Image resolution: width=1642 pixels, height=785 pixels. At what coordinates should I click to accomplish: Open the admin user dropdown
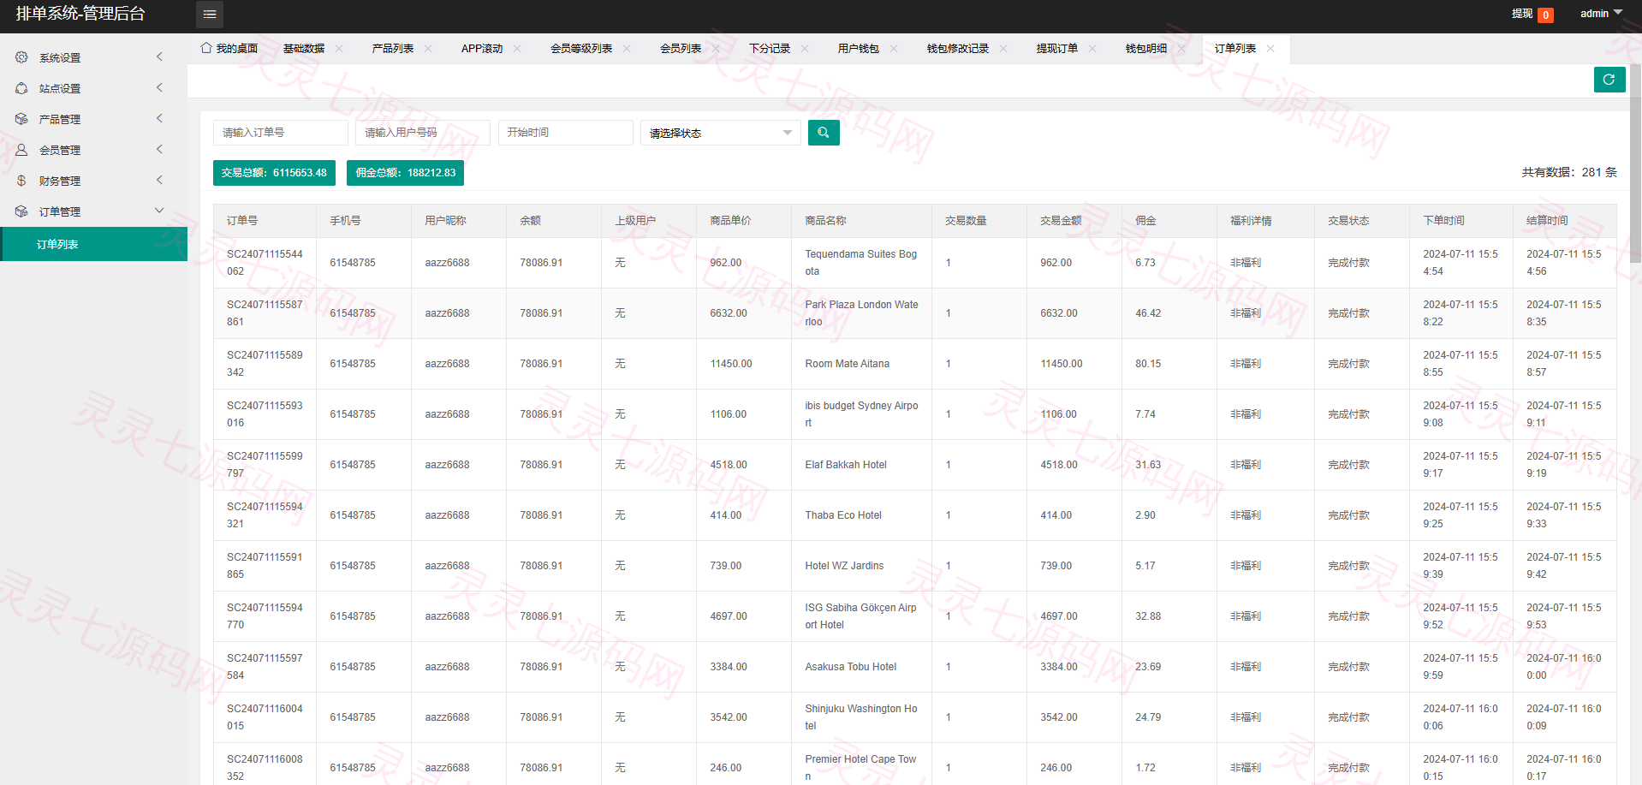click(1601, 14)
